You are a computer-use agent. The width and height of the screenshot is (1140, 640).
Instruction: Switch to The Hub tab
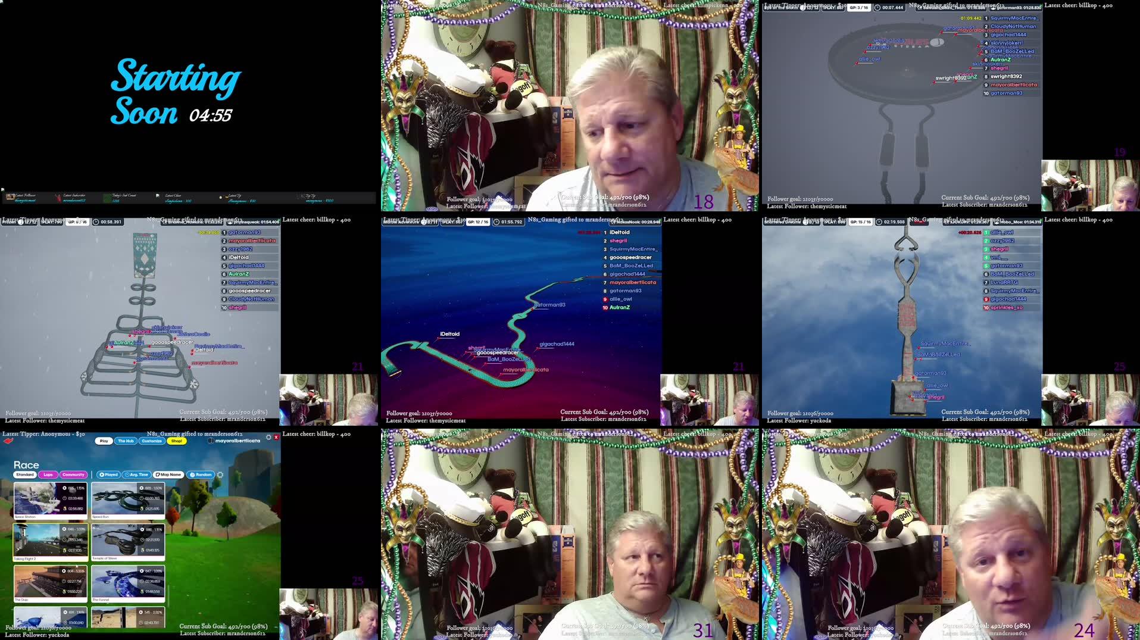click(126, 441)
